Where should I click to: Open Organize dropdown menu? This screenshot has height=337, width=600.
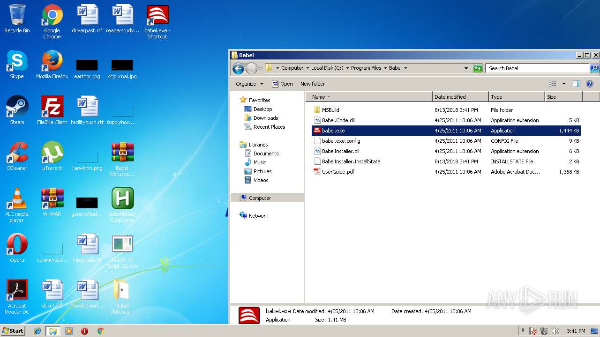point(250,84)
